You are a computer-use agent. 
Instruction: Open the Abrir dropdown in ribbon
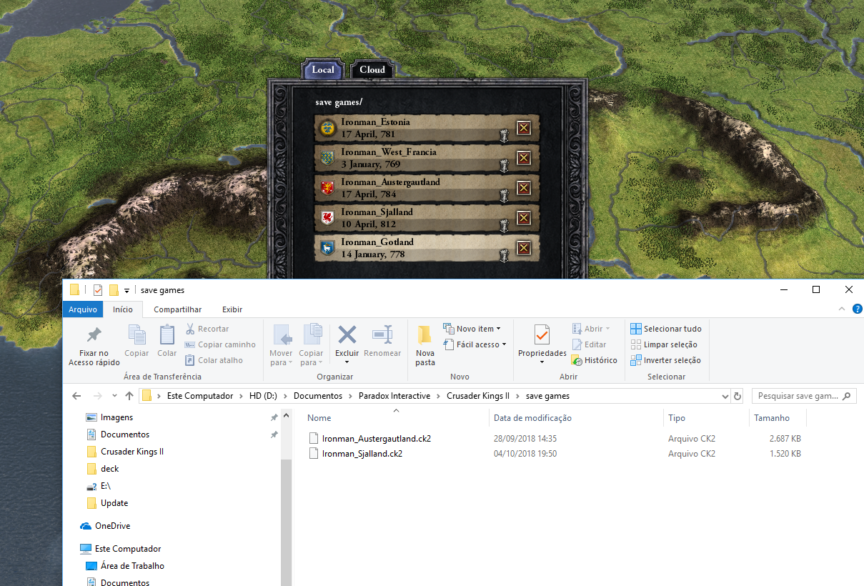pyautogui.click(x=592, y=329)
